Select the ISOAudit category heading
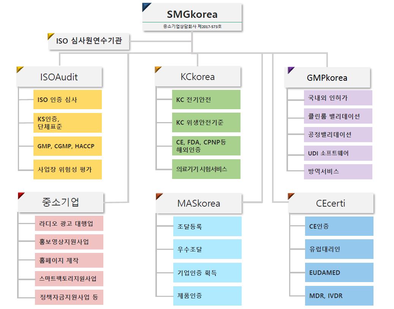Screen dimensions: 394x309 [59, 77]
